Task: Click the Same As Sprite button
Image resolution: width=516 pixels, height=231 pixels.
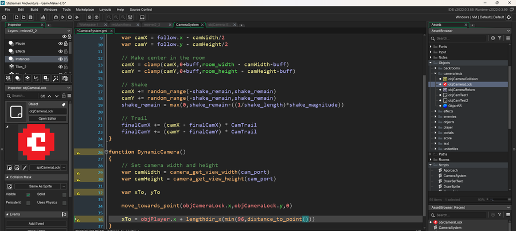Action: click(37, 186)
